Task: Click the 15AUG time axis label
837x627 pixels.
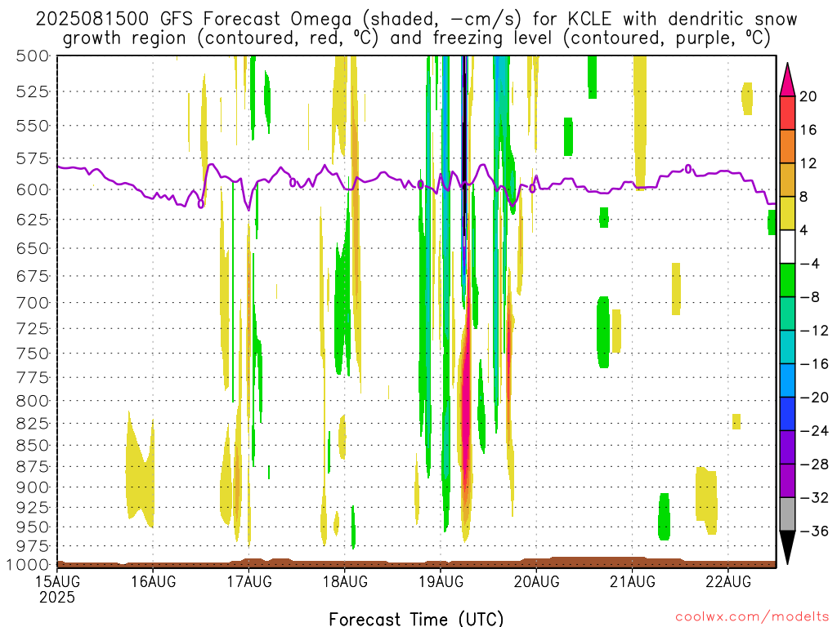Action: point(58,581)
